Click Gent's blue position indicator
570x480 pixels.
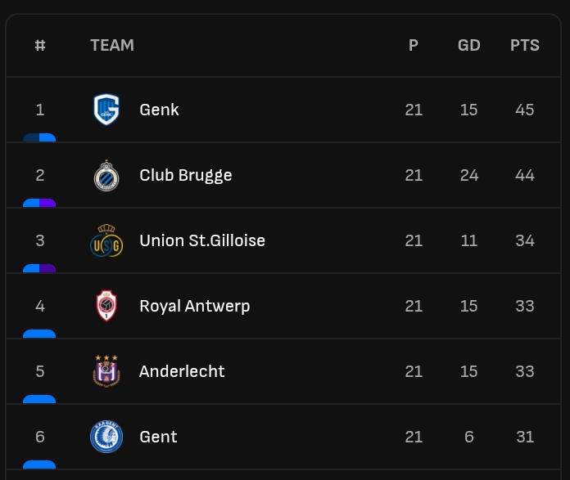tap(39, 464)
